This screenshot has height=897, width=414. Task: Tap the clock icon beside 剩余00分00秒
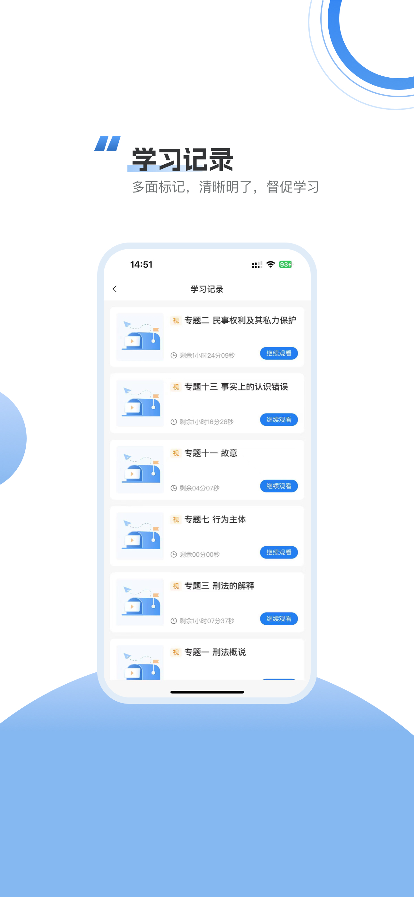[174, 554]
